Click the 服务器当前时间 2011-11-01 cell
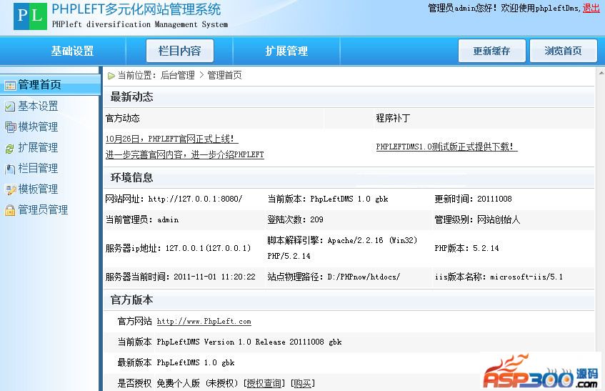 (x=180, y=277)
